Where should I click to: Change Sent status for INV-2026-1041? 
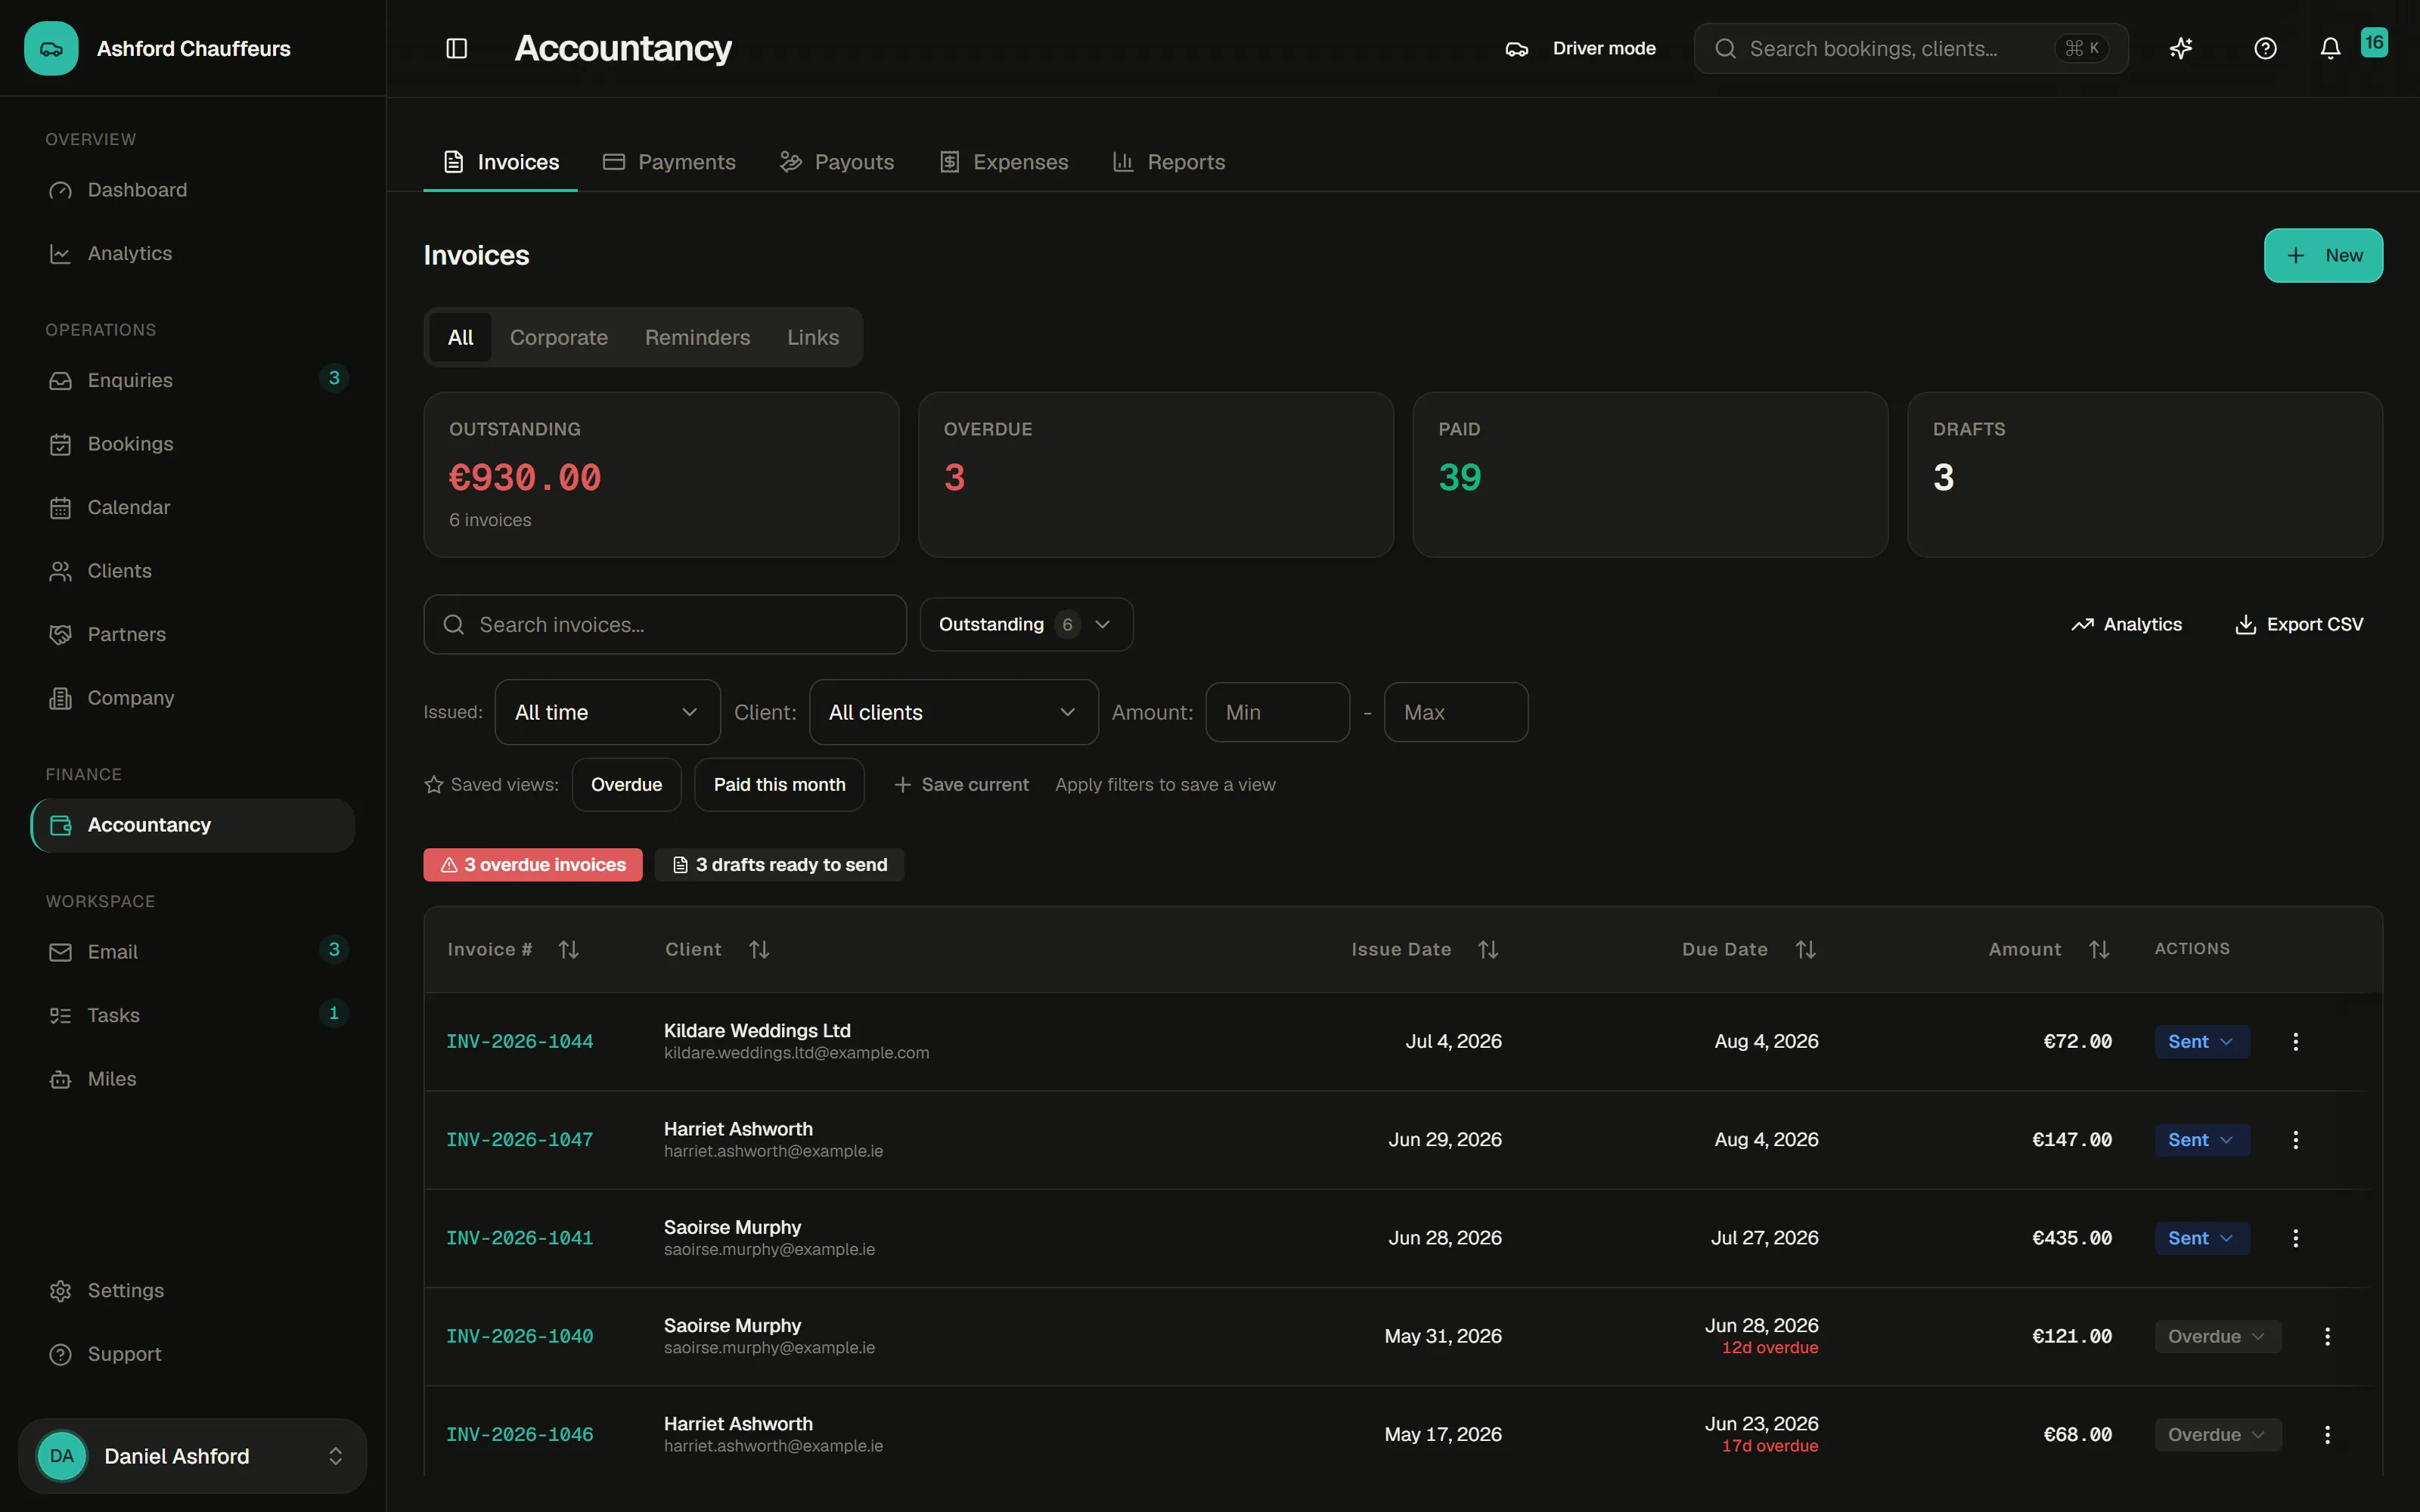[x=2202, y=1238]
